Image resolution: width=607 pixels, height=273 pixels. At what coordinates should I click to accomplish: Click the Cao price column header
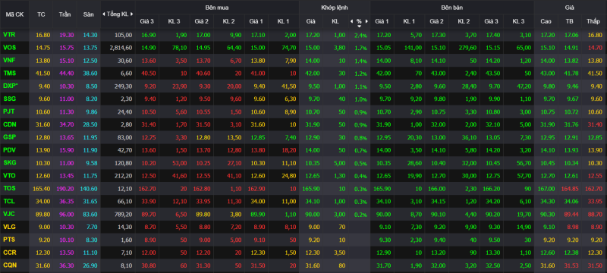(546, 22)
